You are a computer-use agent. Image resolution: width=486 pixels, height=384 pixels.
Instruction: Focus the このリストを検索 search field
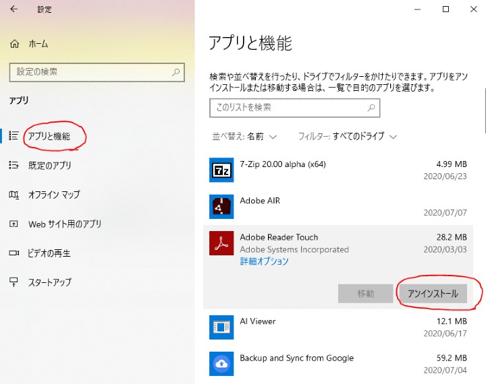click(295, 108)
